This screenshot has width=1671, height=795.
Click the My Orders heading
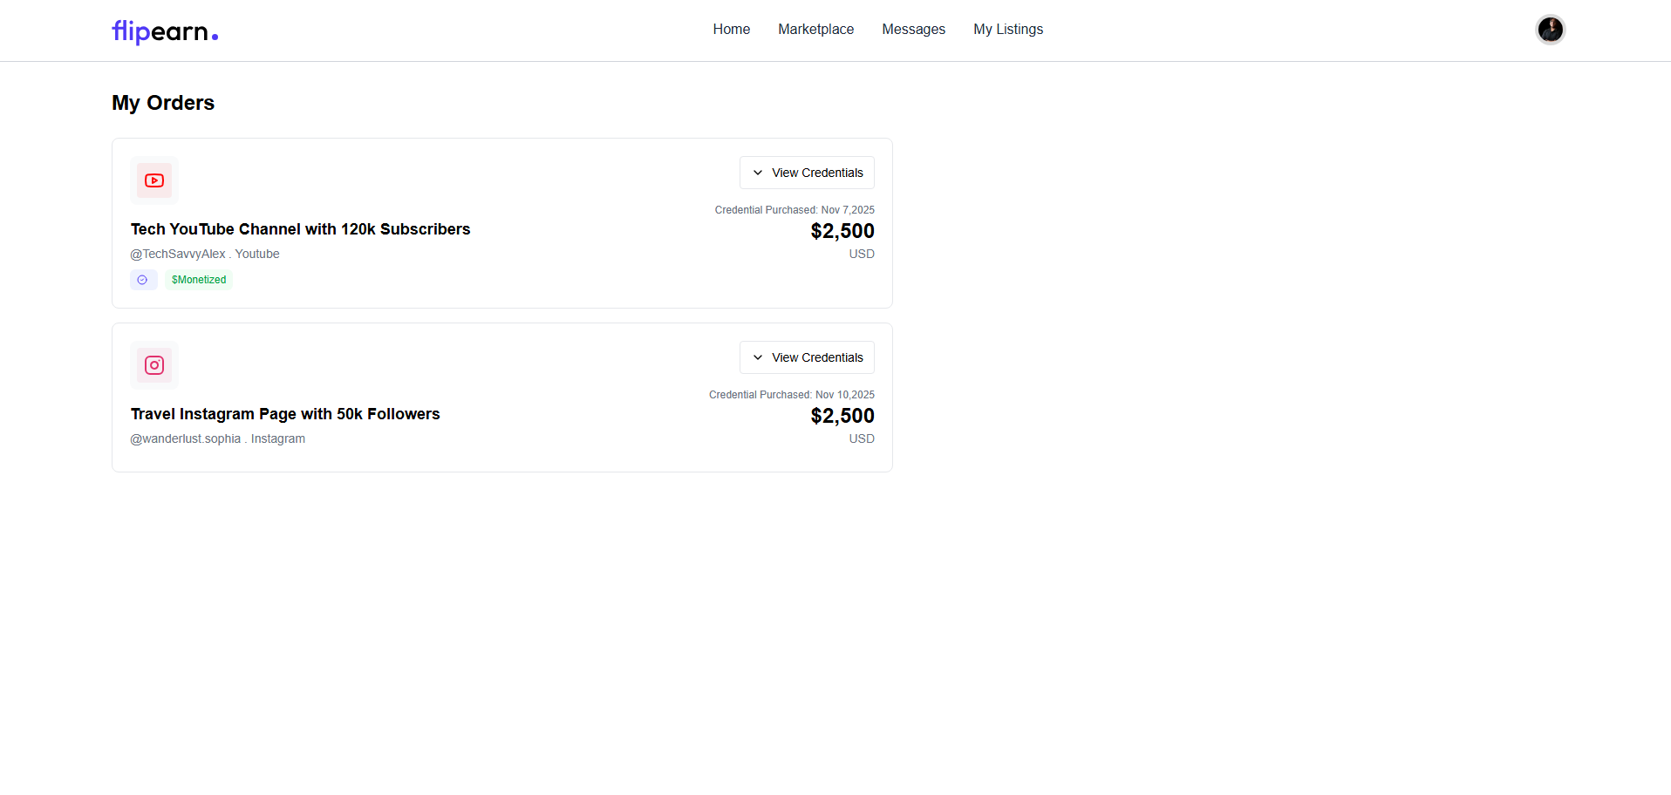(163, 103)
